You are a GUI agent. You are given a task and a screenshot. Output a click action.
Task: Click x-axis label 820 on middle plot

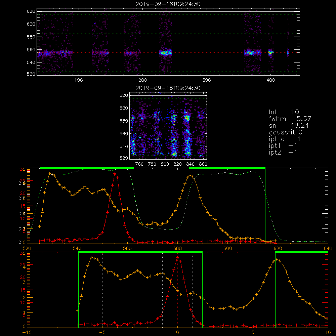(x=178, y=164)
